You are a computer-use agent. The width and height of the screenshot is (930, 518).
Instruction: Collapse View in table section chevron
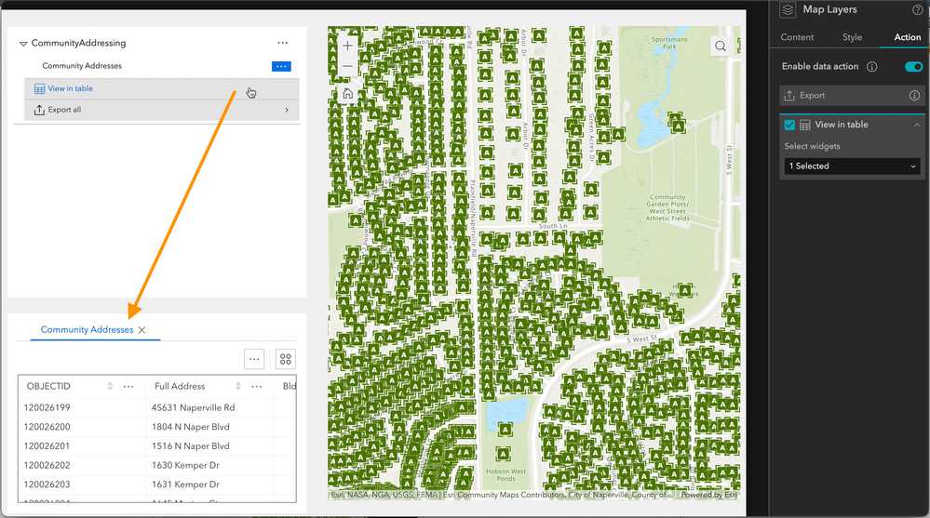tap(917, 125)
